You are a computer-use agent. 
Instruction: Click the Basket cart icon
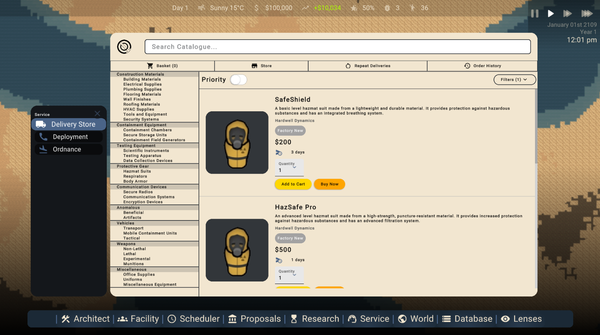point(150,66)
